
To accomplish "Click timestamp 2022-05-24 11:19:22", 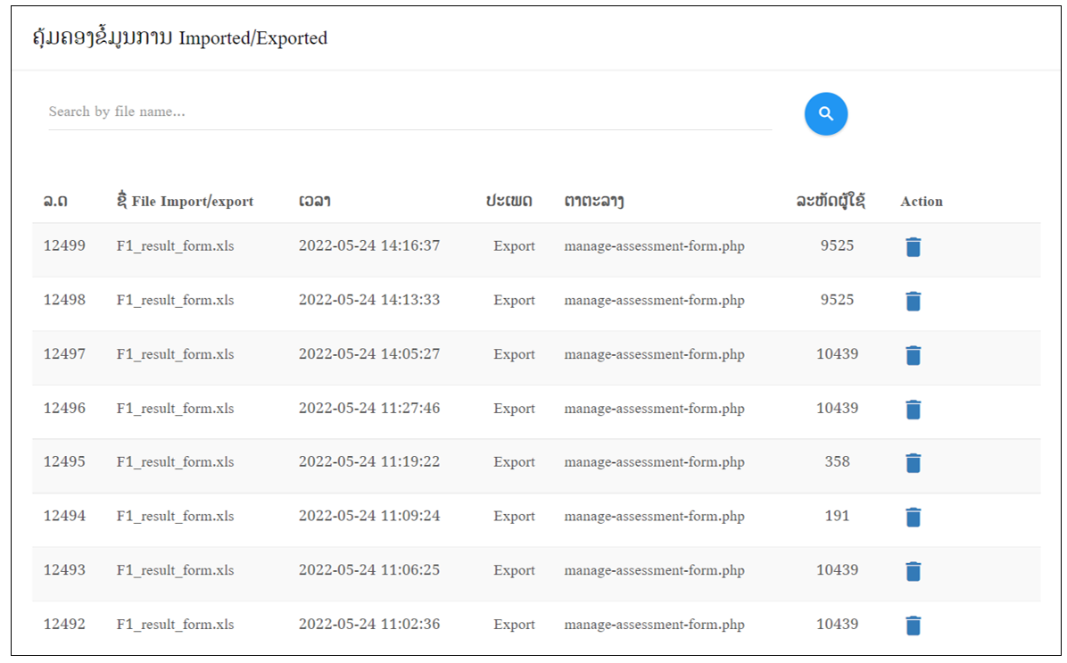I will pyautogui.click(x=369, y=461).
